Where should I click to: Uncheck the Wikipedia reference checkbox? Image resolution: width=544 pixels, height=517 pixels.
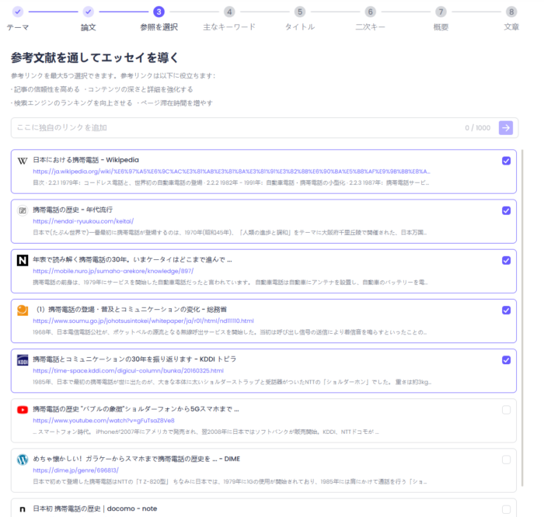point(506,161)
